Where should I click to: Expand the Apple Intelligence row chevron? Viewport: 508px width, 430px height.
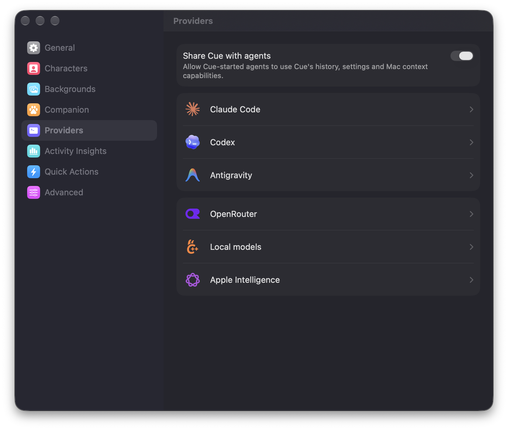pyautogui.click(x=471, y=280)
